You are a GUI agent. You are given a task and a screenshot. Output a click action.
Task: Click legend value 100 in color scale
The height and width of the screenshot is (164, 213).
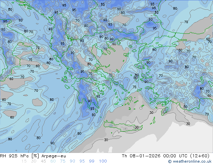click(x=103, y=161)
